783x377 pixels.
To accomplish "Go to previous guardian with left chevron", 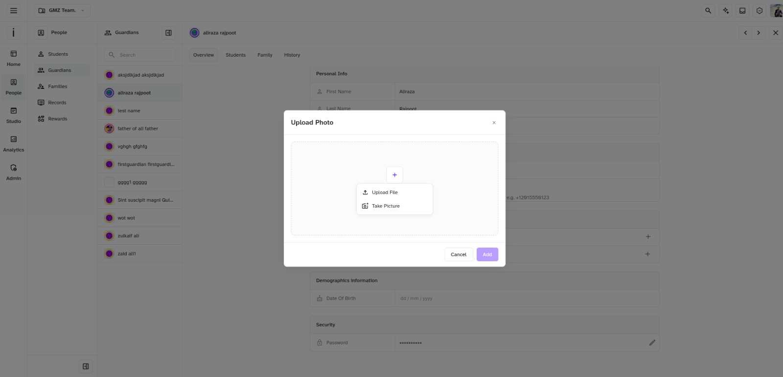I will coord(745,33).
